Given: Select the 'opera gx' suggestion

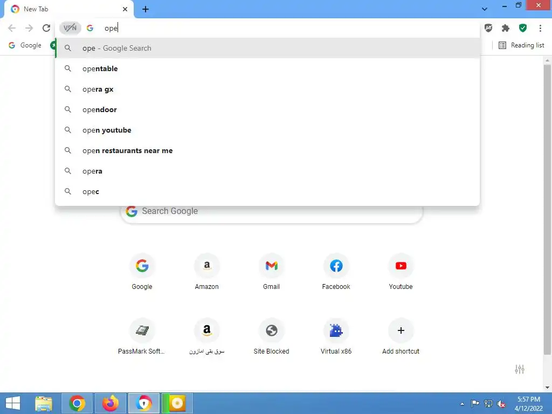Looking at the screenshot, I should (267, 89).
